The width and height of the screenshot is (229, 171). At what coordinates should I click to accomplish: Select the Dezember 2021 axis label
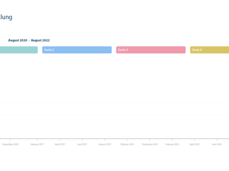[x=150, y=144]
